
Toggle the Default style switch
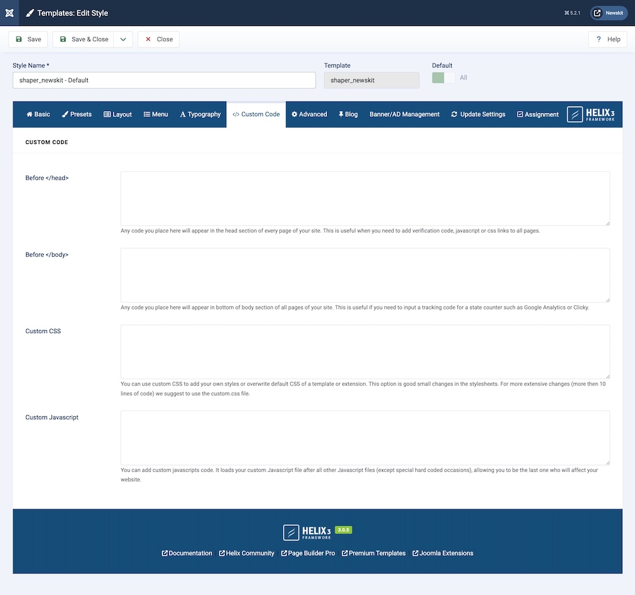(443, 77)
